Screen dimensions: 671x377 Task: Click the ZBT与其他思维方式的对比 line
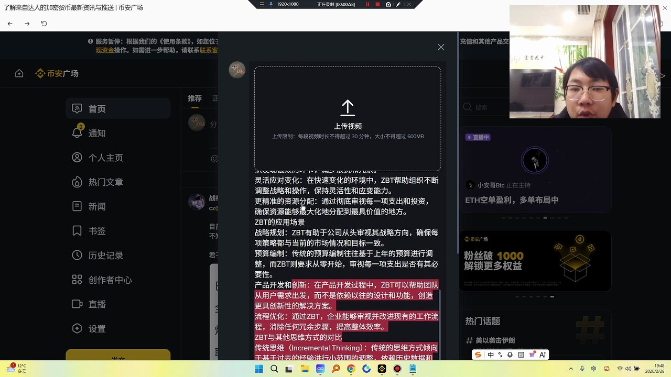(x=298, y=337)
